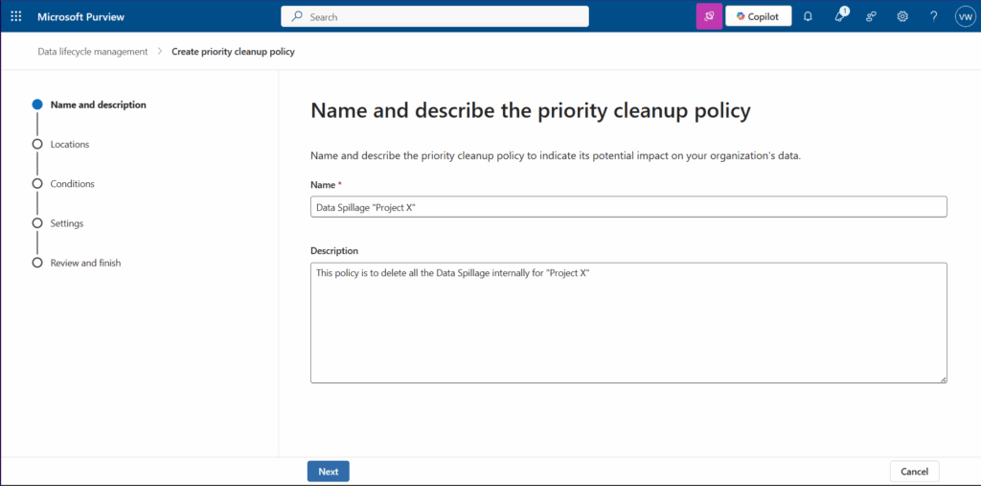Open the Copilot assistant
Image resolution: width=981 pixels, height=486 pixels.
tap(758, 16)
